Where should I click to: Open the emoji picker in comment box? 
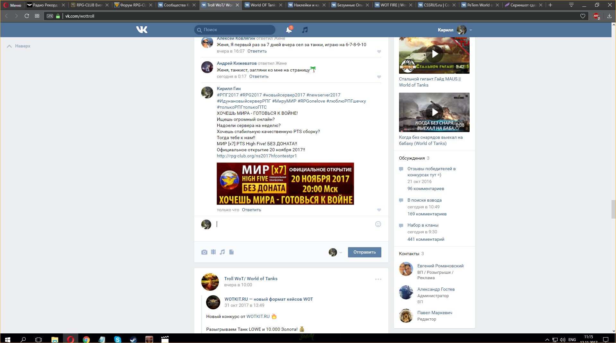[378, 224]
